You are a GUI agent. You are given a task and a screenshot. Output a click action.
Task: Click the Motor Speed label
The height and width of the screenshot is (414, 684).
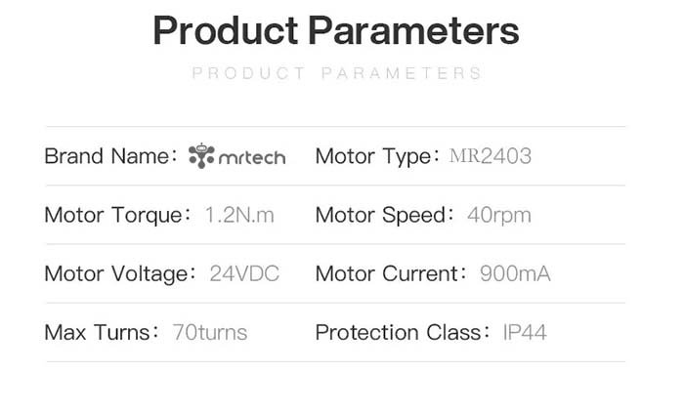click(385, 215)
